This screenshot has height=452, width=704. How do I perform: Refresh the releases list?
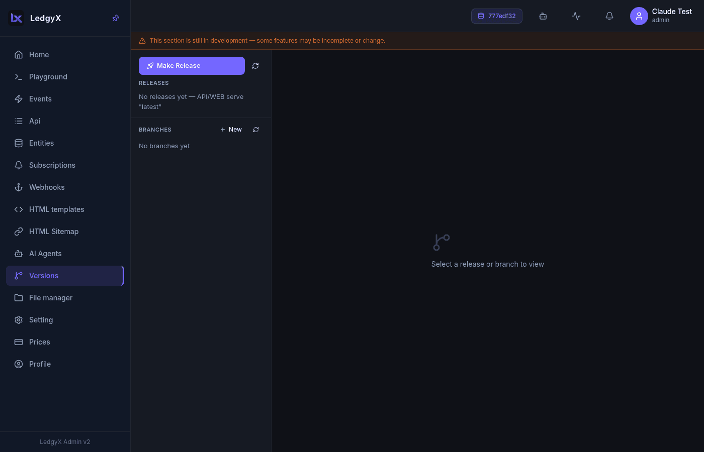point(255,66)
